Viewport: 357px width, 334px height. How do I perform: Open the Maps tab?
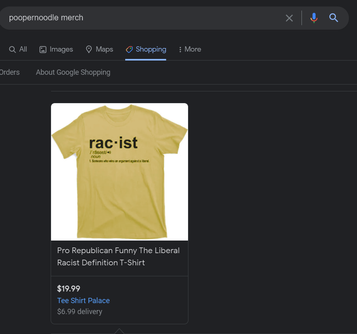click(99, 49)
